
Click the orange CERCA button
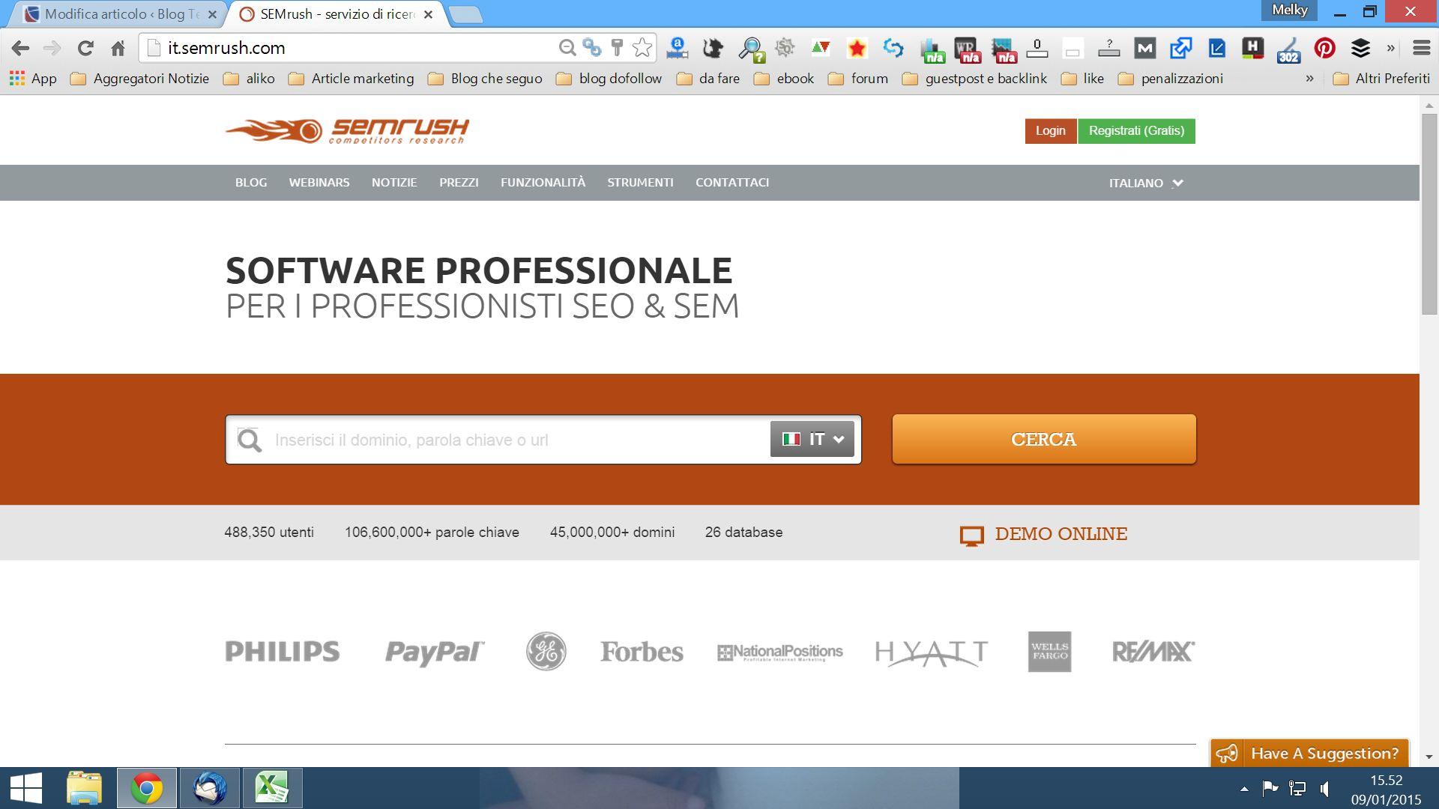1043,440
